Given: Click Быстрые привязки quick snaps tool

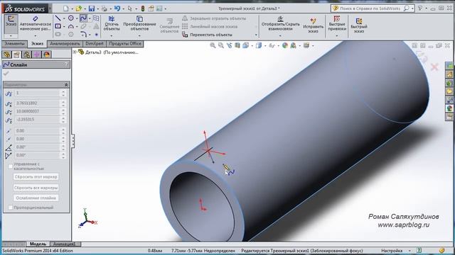Looking at the screenshot, I should click(x=337, y=23).
